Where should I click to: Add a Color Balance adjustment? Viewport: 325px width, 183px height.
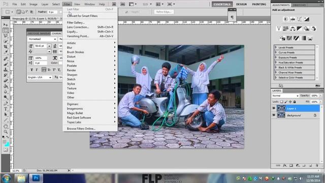coord(292,28)
